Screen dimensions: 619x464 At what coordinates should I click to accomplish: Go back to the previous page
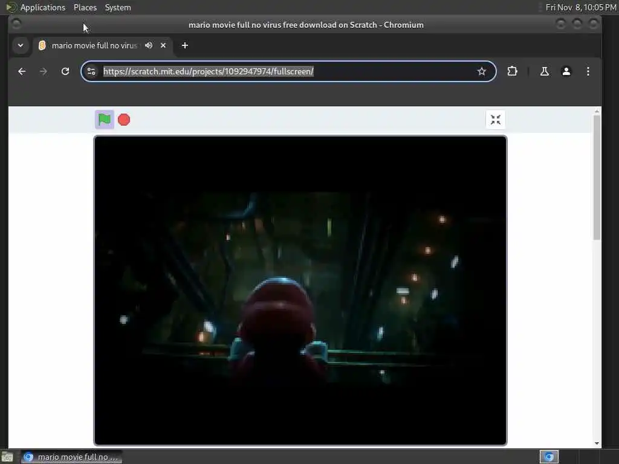click(x=22, y=71)
